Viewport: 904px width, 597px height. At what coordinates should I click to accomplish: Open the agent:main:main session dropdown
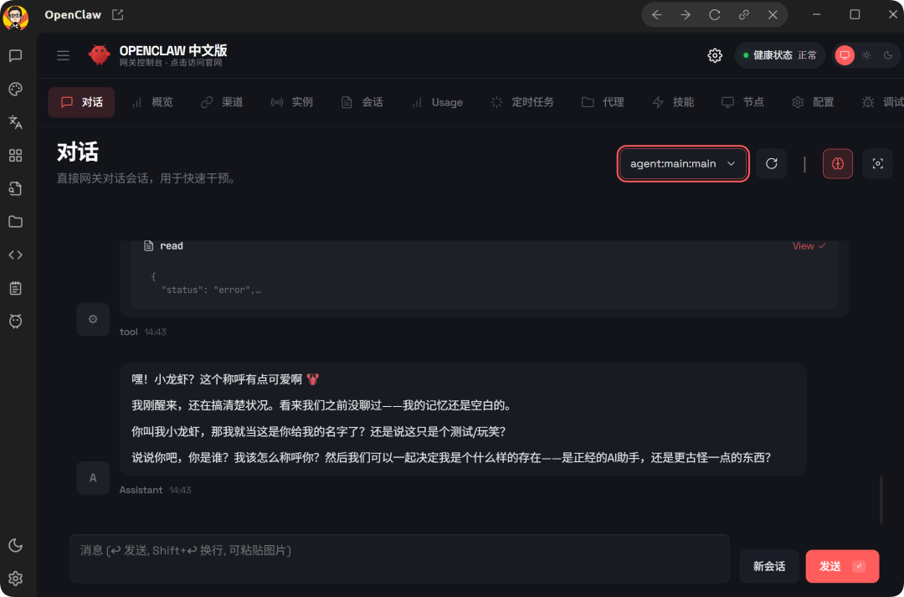[x=683, y=164]
